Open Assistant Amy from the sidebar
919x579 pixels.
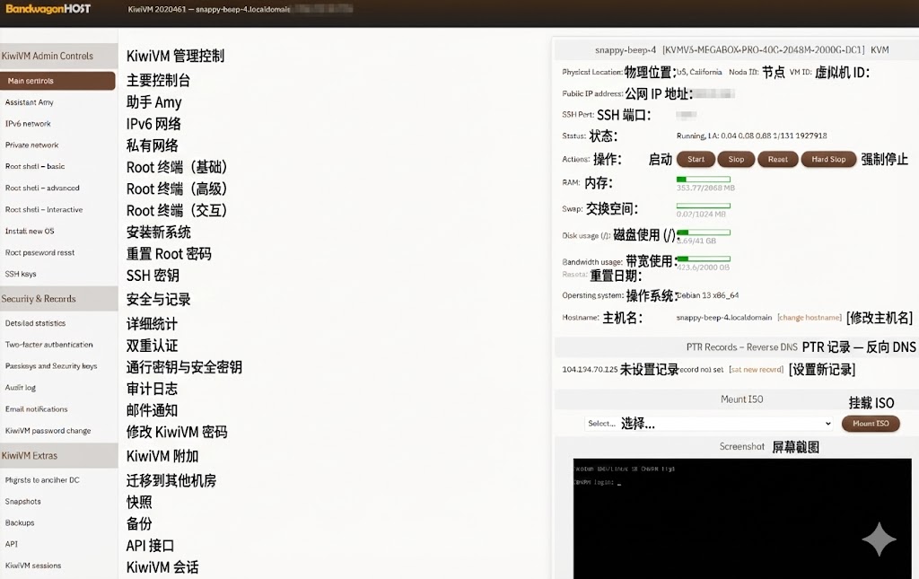click(x=30, y=102)
